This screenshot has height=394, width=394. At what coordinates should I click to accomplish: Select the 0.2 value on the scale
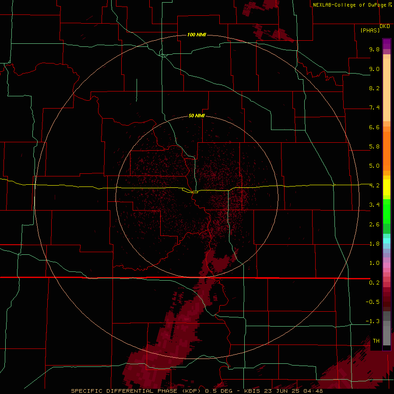[374, 283]
